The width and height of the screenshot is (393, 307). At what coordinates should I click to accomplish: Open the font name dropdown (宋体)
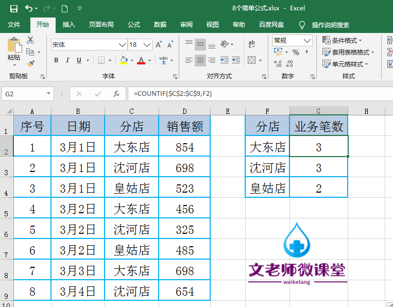122,45
